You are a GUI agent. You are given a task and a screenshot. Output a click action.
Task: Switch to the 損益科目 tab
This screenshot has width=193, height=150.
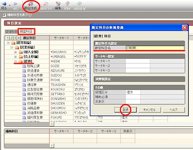tap(26, 31)
